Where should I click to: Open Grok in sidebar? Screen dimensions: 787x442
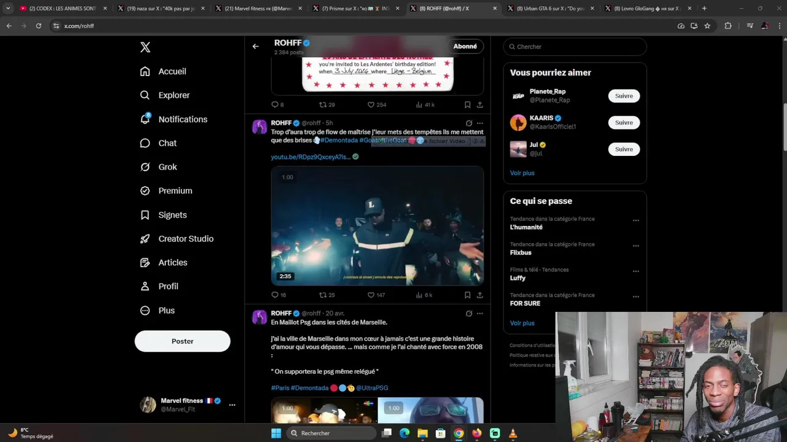pos(158,167)
